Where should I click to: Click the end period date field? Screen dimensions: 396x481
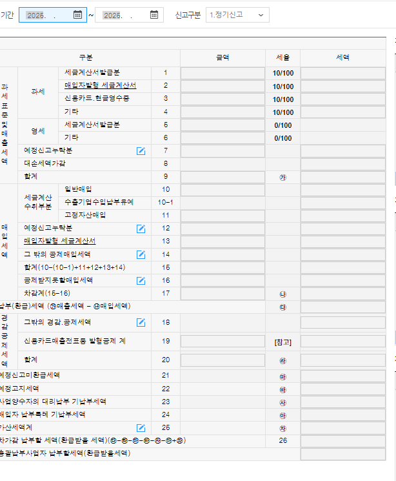(x=129, y=15)
